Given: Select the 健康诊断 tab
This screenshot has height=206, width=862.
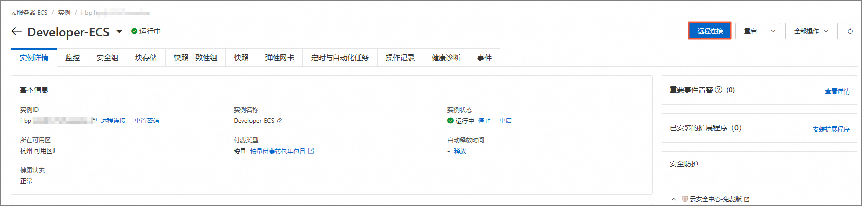Looking at the screenshot, I should point(446,58).
